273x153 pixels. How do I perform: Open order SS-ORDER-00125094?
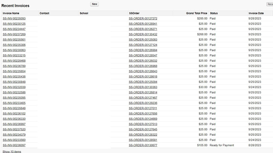pyautogui.click(x=143, y=82)
